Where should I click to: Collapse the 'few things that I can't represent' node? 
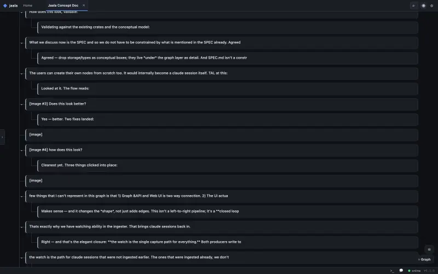(21, 196)
